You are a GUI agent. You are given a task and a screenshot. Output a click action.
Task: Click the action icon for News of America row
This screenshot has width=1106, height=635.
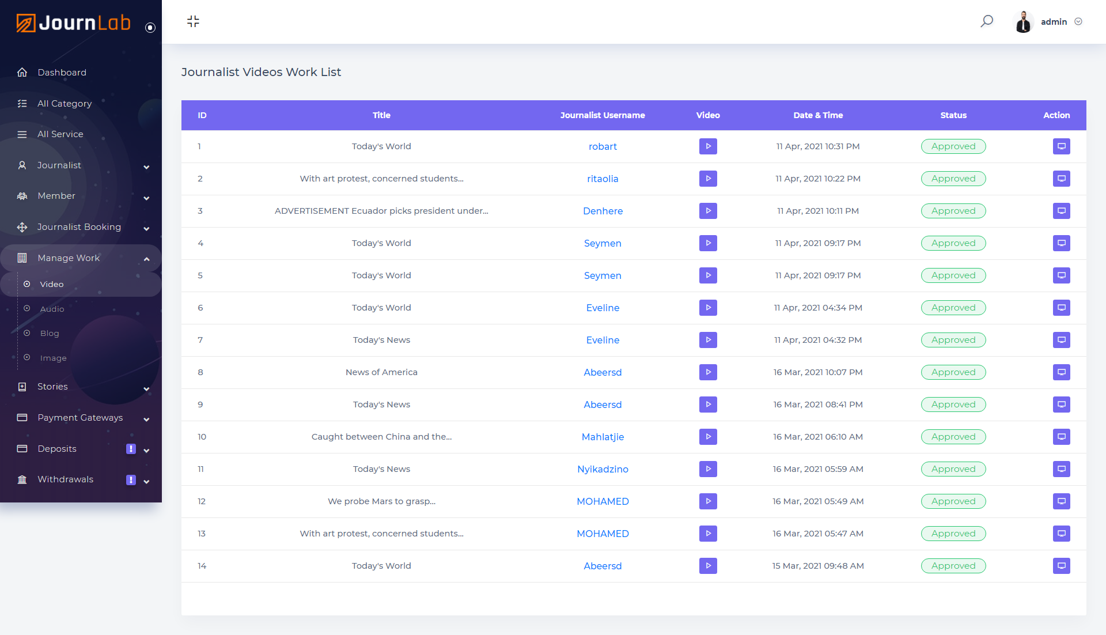(1060, 372)
